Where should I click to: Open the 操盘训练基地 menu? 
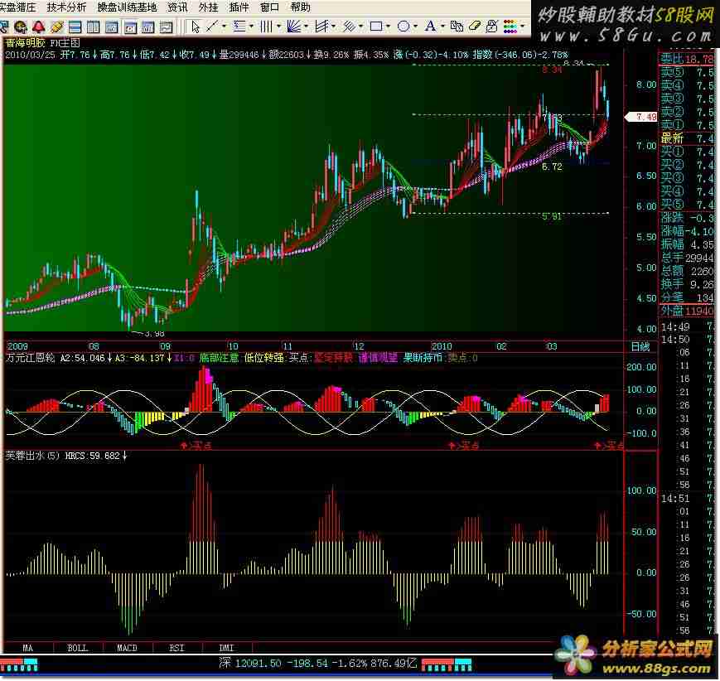click(128, 7)
